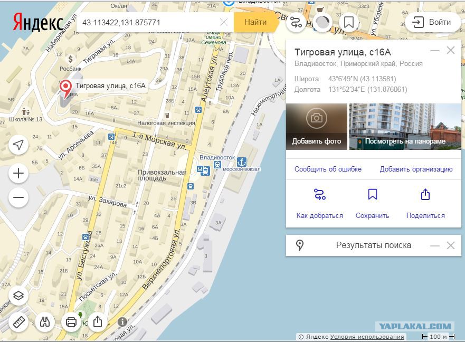Screen dimensions: 465x342
Task: Click the Тигровая улица, с16А map label
Action: click(110, 86)
